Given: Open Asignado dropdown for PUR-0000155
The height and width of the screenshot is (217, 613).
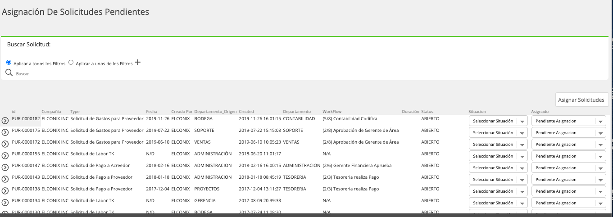Looking at the screenshot, I should (569, 156).
